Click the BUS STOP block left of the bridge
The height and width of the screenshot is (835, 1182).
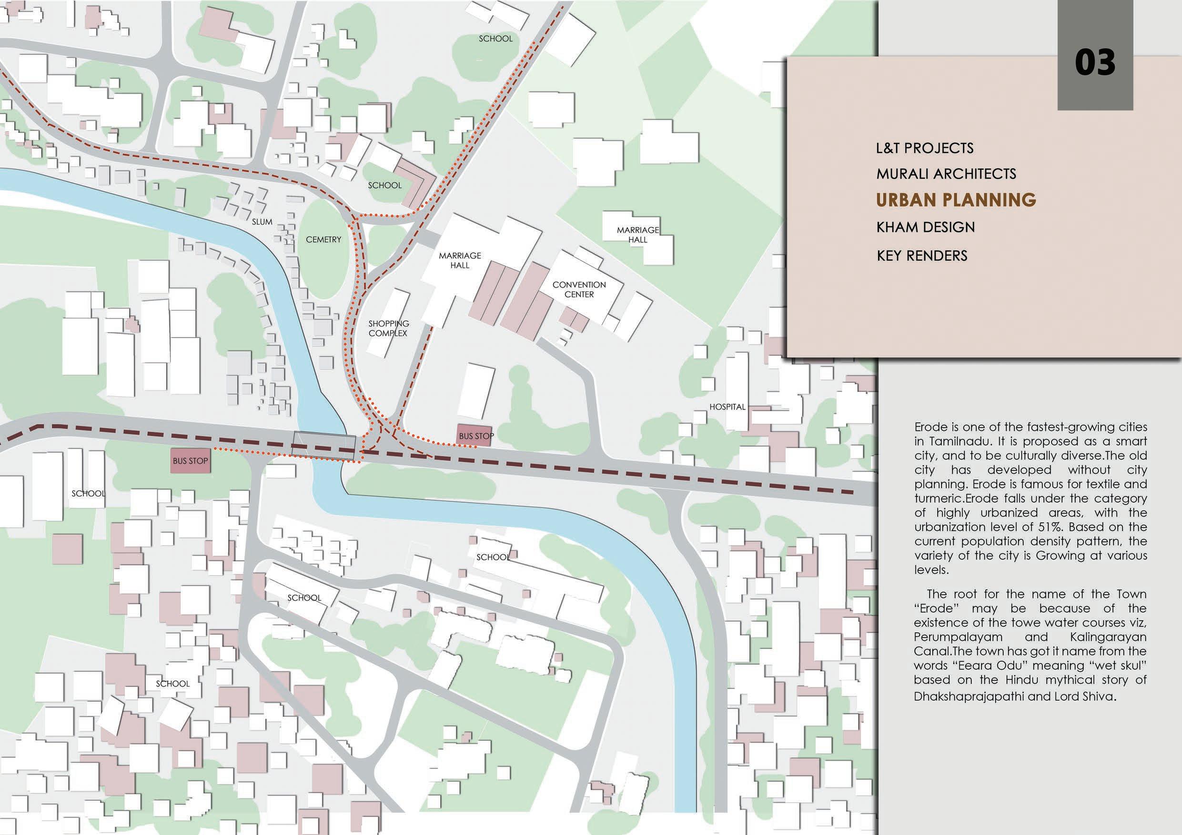[190, 460]
